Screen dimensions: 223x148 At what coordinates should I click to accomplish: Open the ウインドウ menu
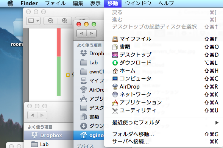138,3
